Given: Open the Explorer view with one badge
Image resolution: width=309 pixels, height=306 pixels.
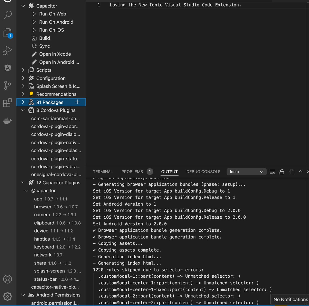Looking at the screenshot, I should point(8,33).
